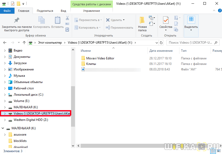Open Properties using the checkmark icon

(166, 20)
